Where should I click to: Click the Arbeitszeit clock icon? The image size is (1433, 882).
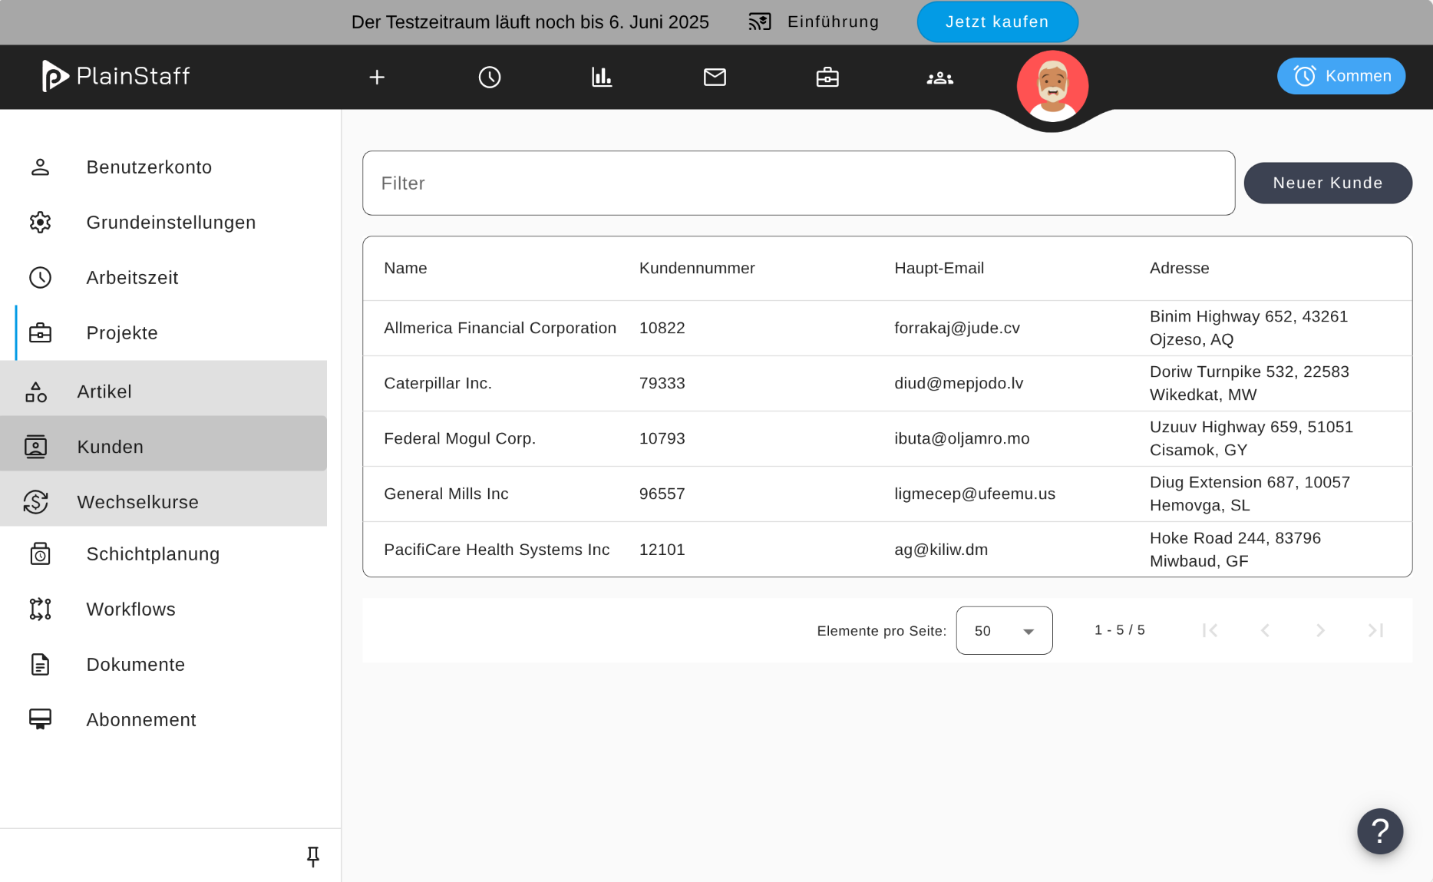[x=40, y=278]
